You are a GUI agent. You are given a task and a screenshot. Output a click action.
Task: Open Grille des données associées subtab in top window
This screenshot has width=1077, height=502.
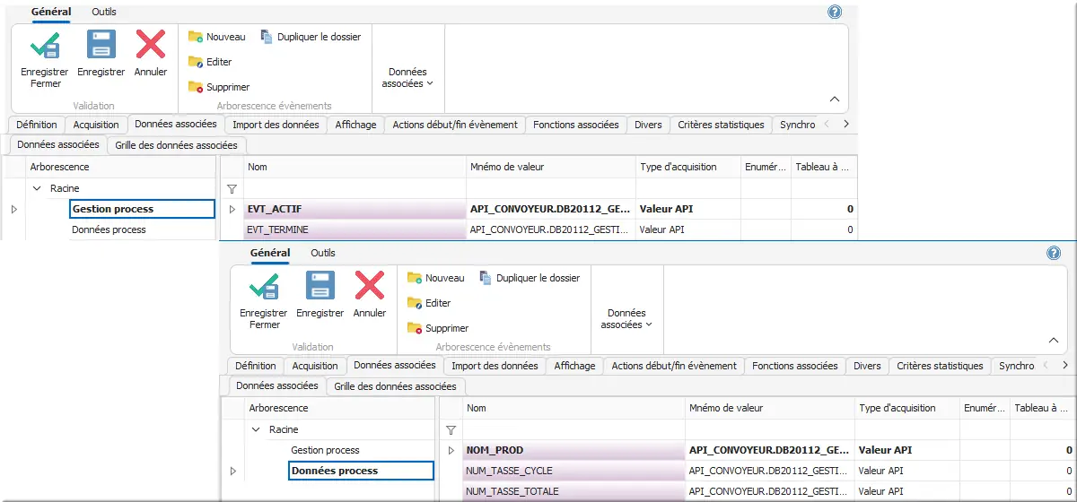click(x=176, y=144)
